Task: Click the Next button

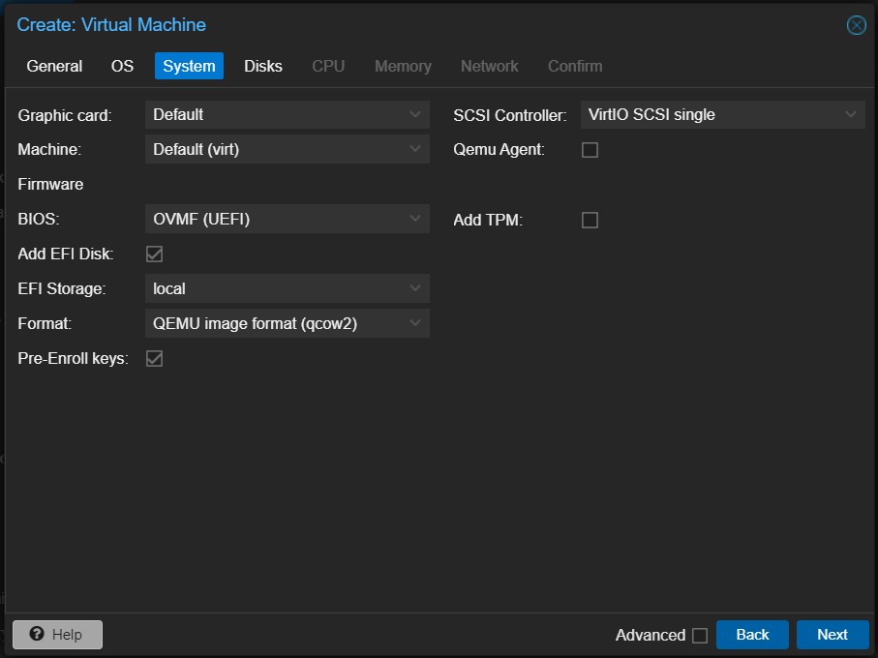Action: (x=833, y=635)
